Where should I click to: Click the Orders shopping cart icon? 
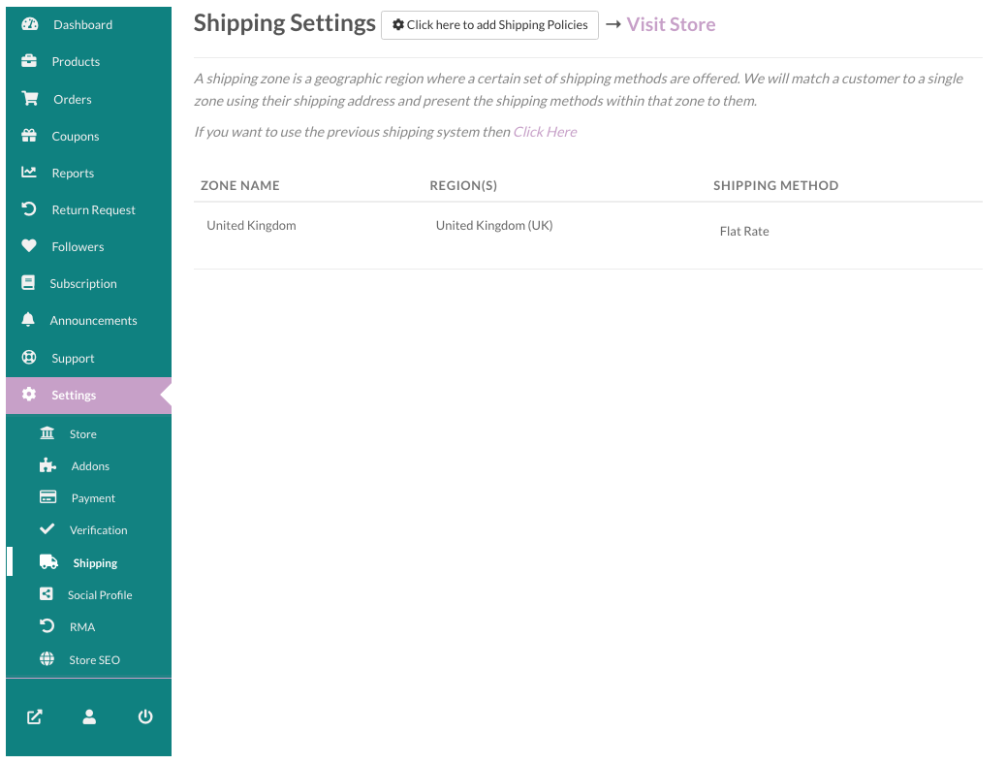point(29,98)
